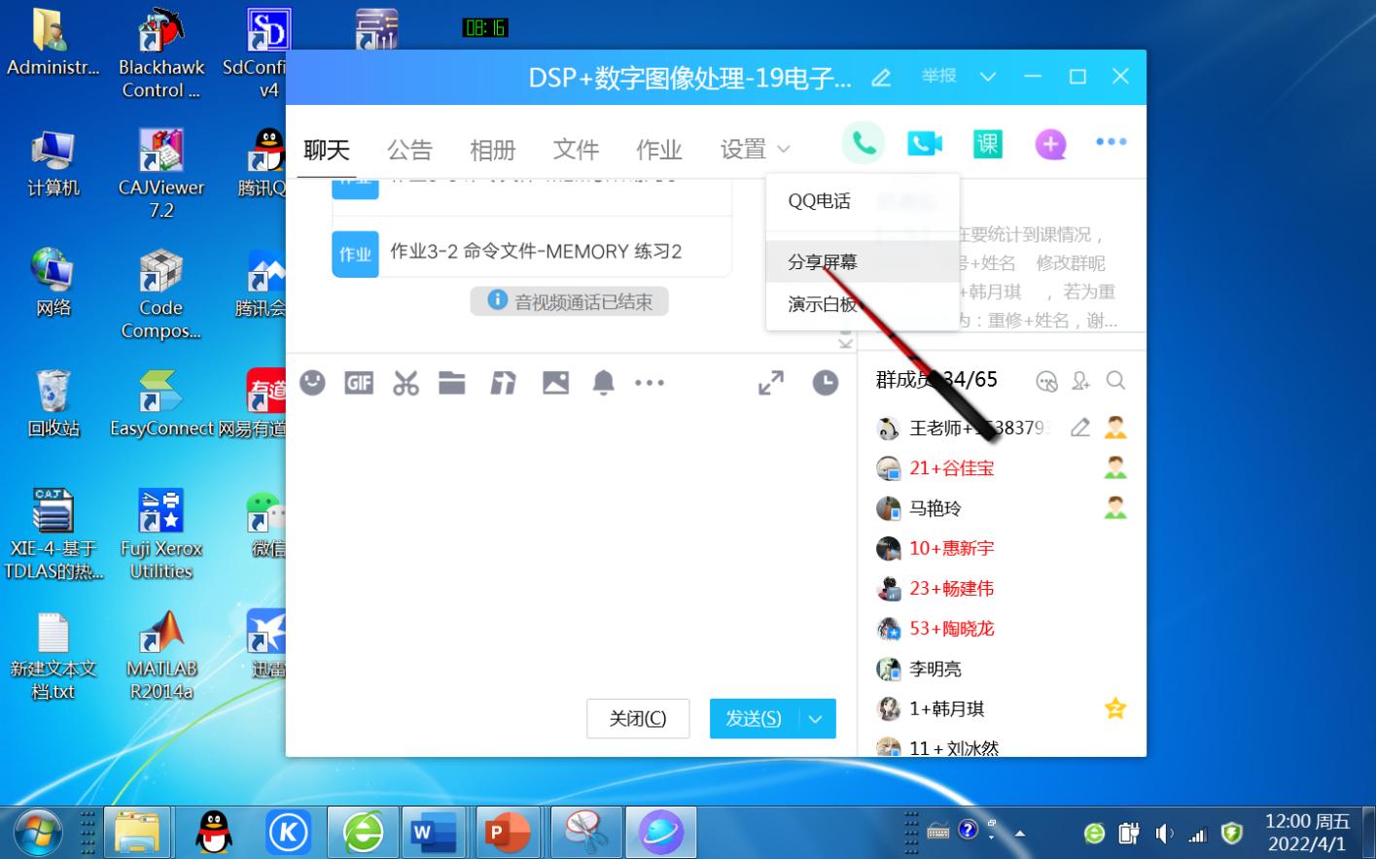Click the 关闭(C) button
This screenshot has width=1376, height=859.
coord(638,719)
